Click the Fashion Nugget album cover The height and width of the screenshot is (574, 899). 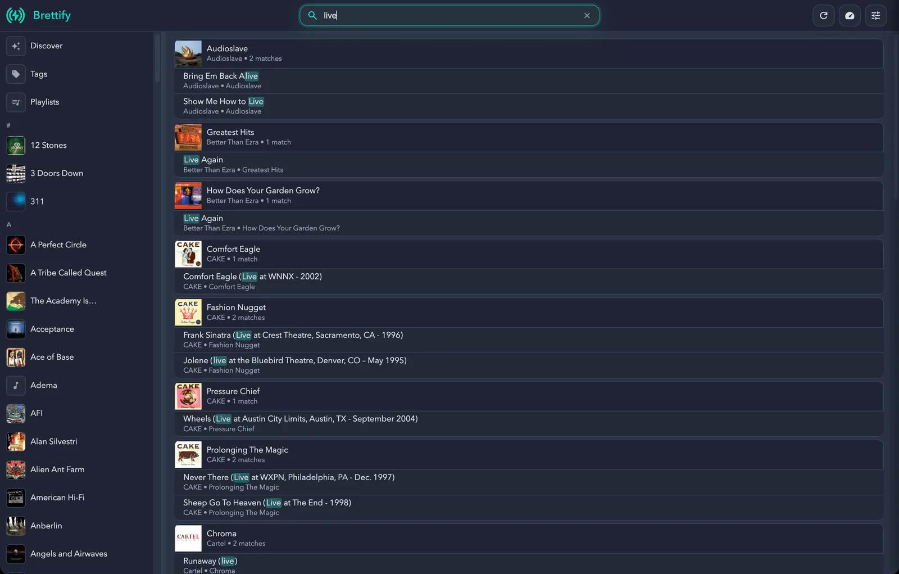188,313
